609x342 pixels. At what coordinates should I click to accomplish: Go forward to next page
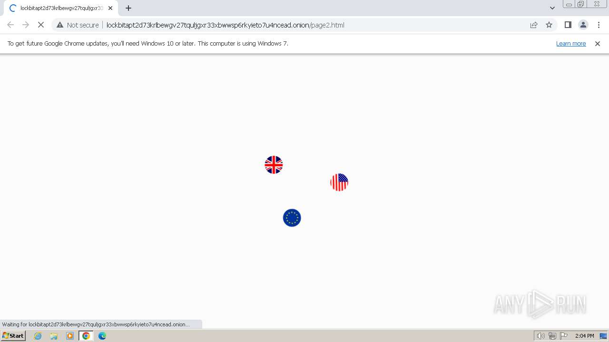(26, 25)
